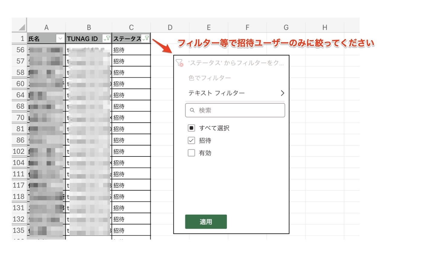Select row 135 header
Screen dimensions: 423x270
point(19,230)
